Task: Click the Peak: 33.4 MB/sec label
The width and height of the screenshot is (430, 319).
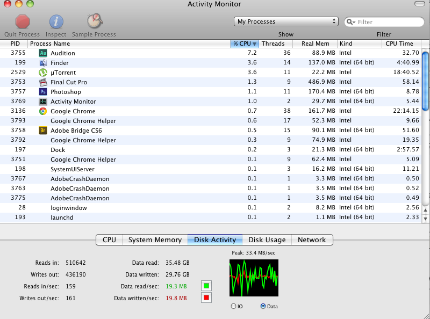Action: [253, 253]
